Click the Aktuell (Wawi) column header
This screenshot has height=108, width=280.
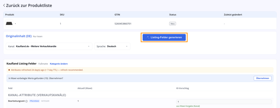point(85,88)
